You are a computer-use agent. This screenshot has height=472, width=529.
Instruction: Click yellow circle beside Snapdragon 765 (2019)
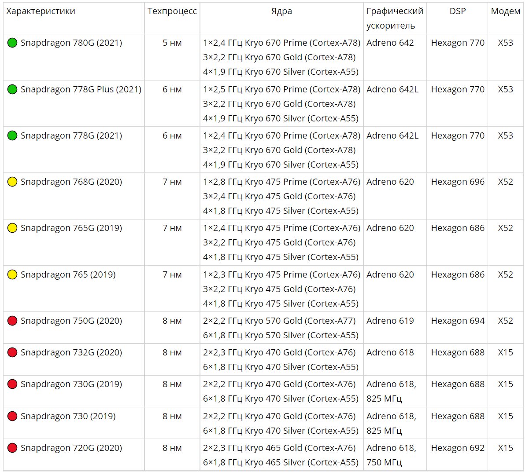pos(12,274)
